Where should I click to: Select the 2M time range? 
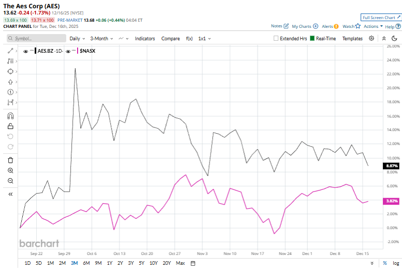[x=62, y=263]
